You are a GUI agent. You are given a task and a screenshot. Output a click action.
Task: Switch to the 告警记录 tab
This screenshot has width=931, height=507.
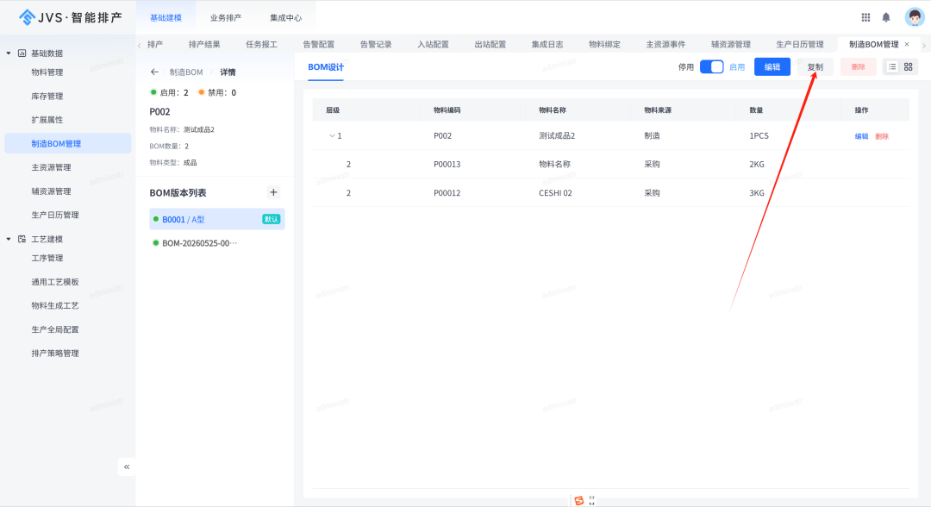[376, 44]
